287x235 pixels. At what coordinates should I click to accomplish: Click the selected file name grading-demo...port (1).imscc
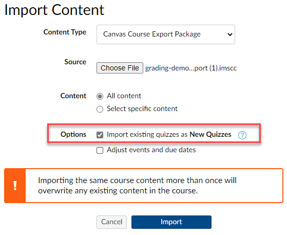pyautogui.click(x=191, y=68)
